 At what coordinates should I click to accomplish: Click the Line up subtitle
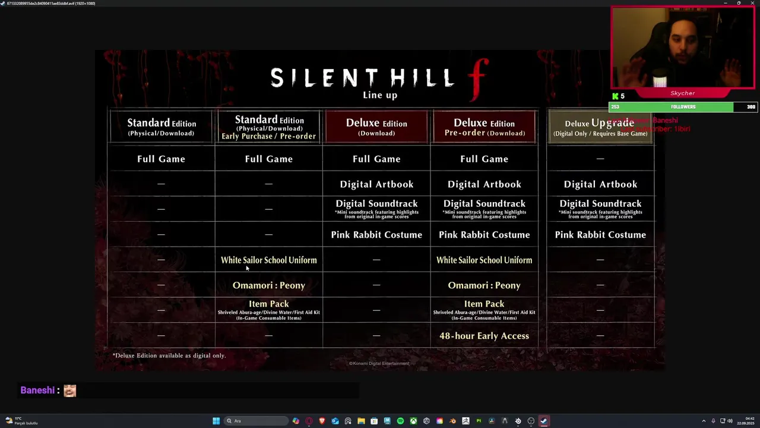[x=380, y=95]
